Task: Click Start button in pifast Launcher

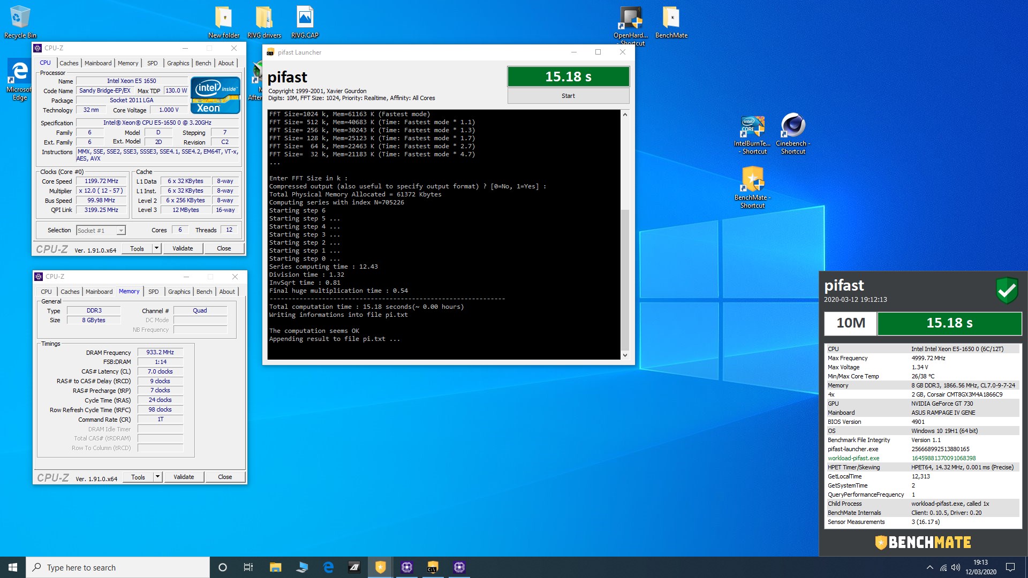Action: [568, 96]
